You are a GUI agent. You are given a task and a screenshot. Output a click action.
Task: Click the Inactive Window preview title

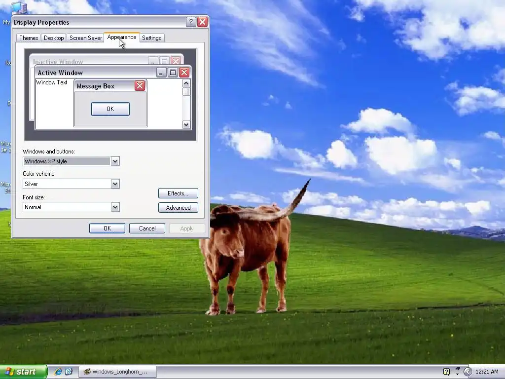pyautogui.click(x=58, y=62)
